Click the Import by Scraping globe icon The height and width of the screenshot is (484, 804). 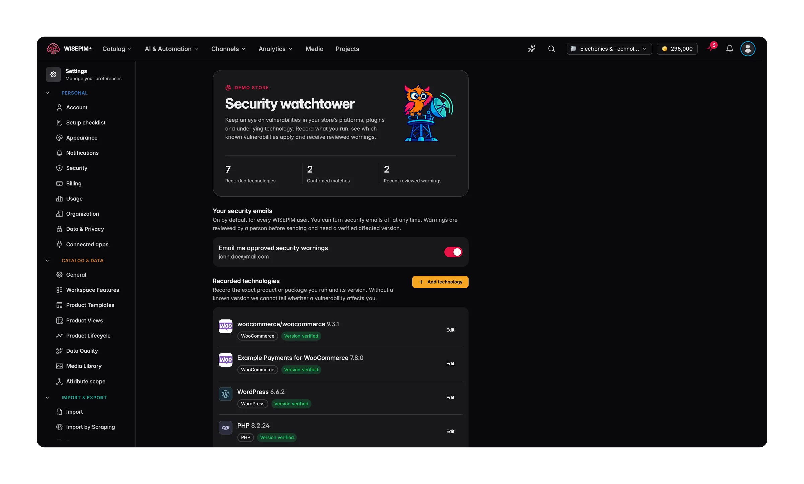59,427
